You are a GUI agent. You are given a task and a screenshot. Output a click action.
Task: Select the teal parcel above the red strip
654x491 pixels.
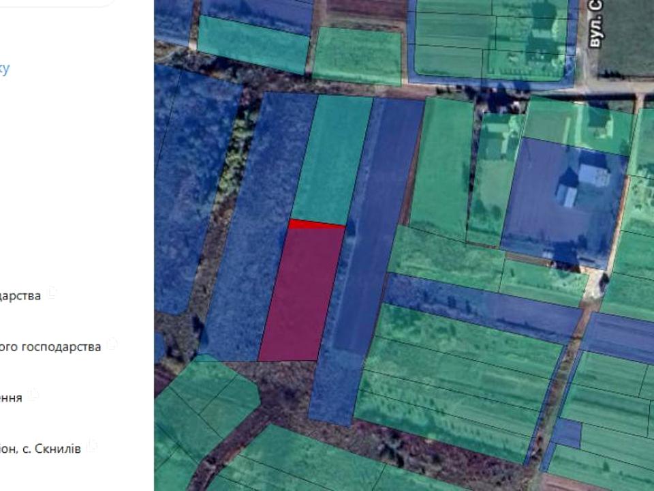(332, 160)
